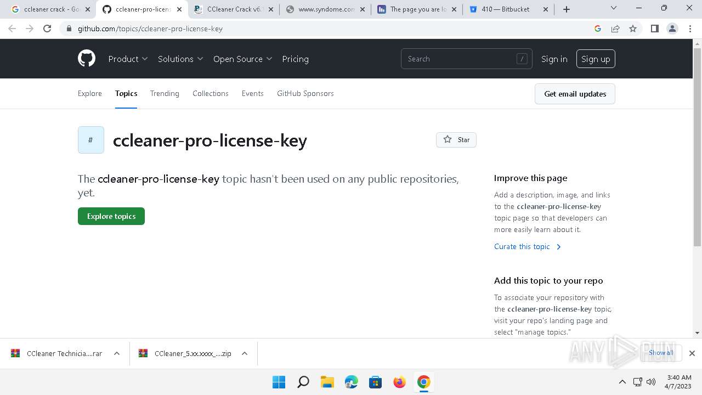Open the Curate this topic link
Screen dimensions: 702x395
(x=528, y=246)
